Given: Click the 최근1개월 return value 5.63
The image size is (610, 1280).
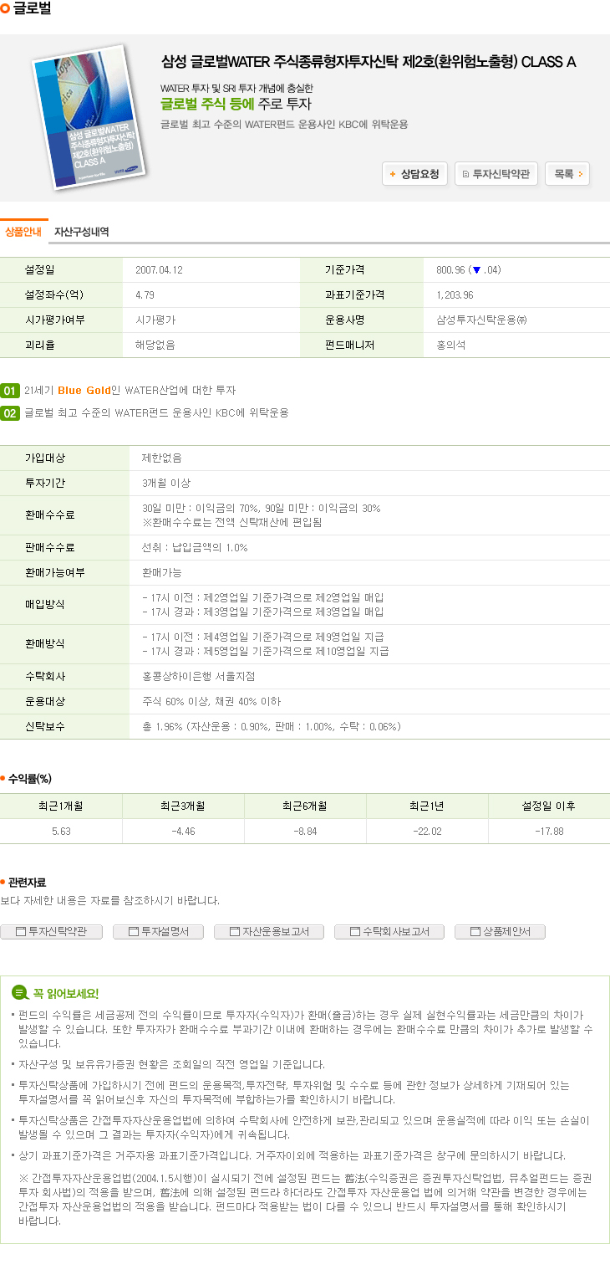Looking at the screenshot, I should tap(61, 831).
